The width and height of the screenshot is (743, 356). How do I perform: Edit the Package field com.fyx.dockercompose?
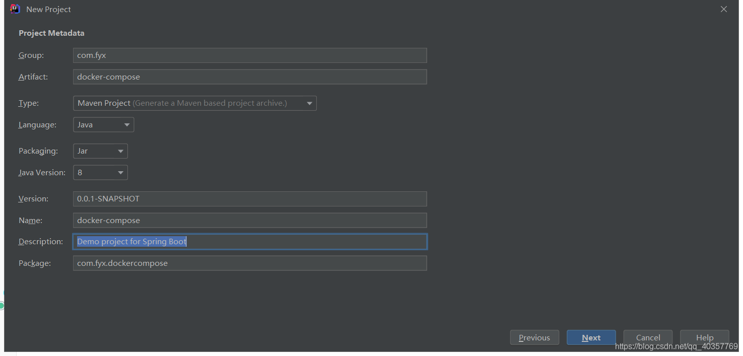[x=250, y=263]
